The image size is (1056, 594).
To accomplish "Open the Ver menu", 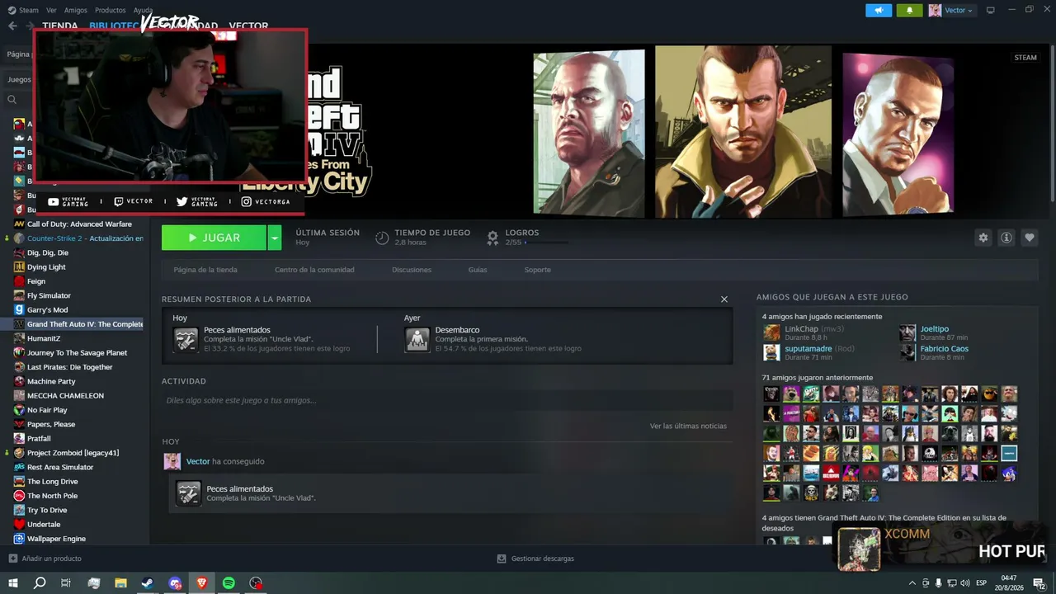I will (x=51, y=10).
